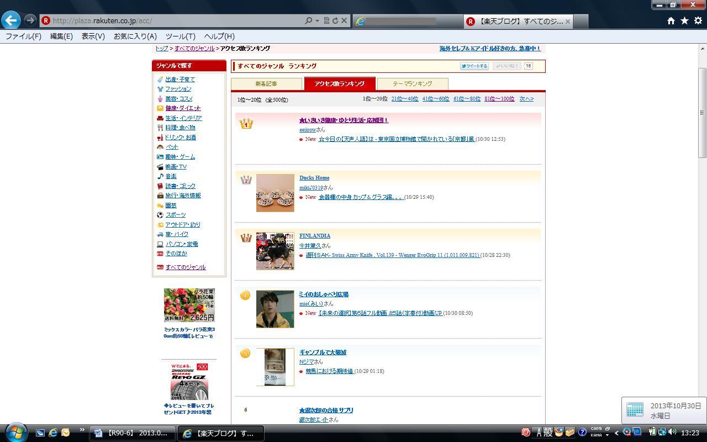Click the vertical page scrollbar thumb
707x442 pixels.
click(703, 113)
